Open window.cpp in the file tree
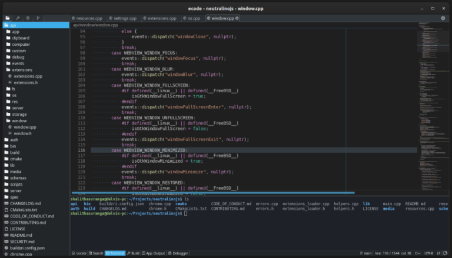The image size is (452, 258). coord(36,127)
